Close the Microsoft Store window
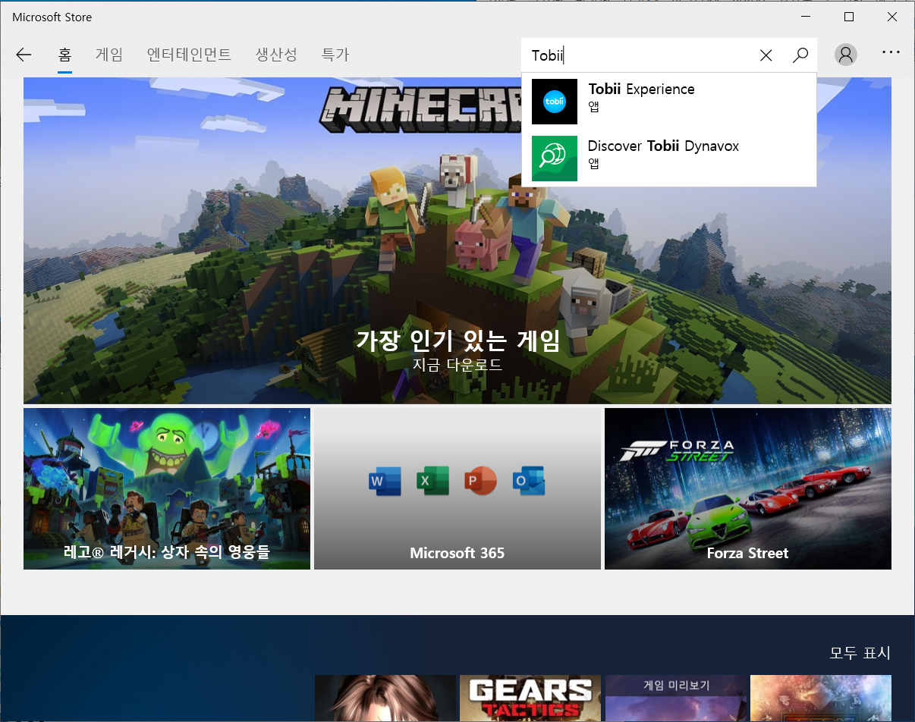 coord(892,17)
